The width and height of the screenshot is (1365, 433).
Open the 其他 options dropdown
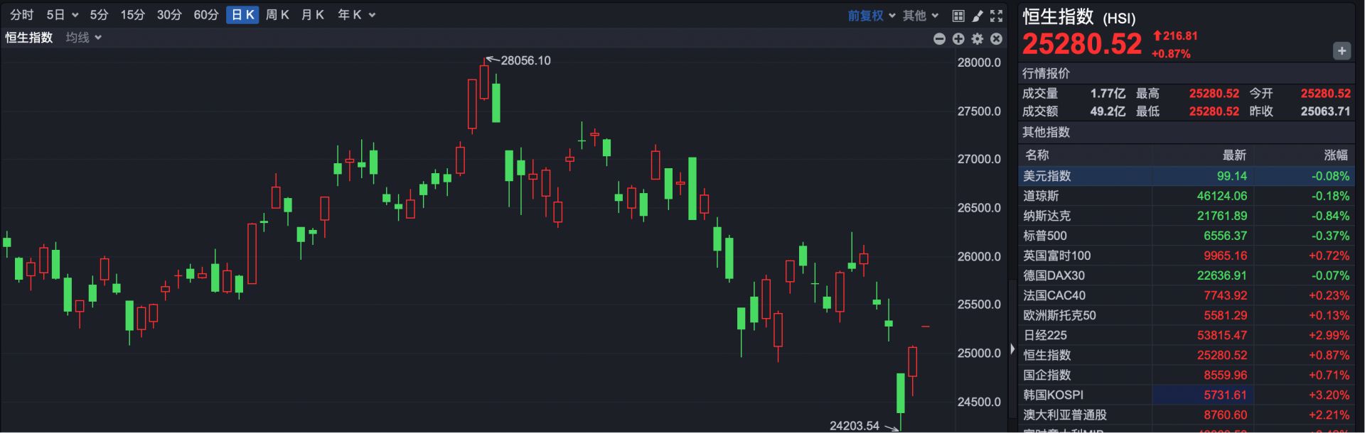[x=921, y=16]
